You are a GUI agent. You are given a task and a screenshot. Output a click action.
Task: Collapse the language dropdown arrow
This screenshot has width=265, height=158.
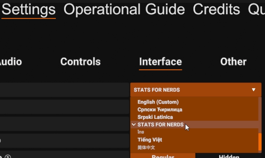tap(254, 90)
